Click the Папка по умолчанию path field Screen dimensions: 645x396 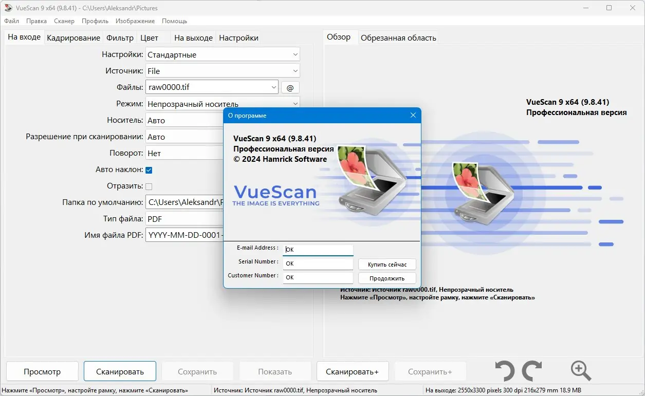(184, 202)
